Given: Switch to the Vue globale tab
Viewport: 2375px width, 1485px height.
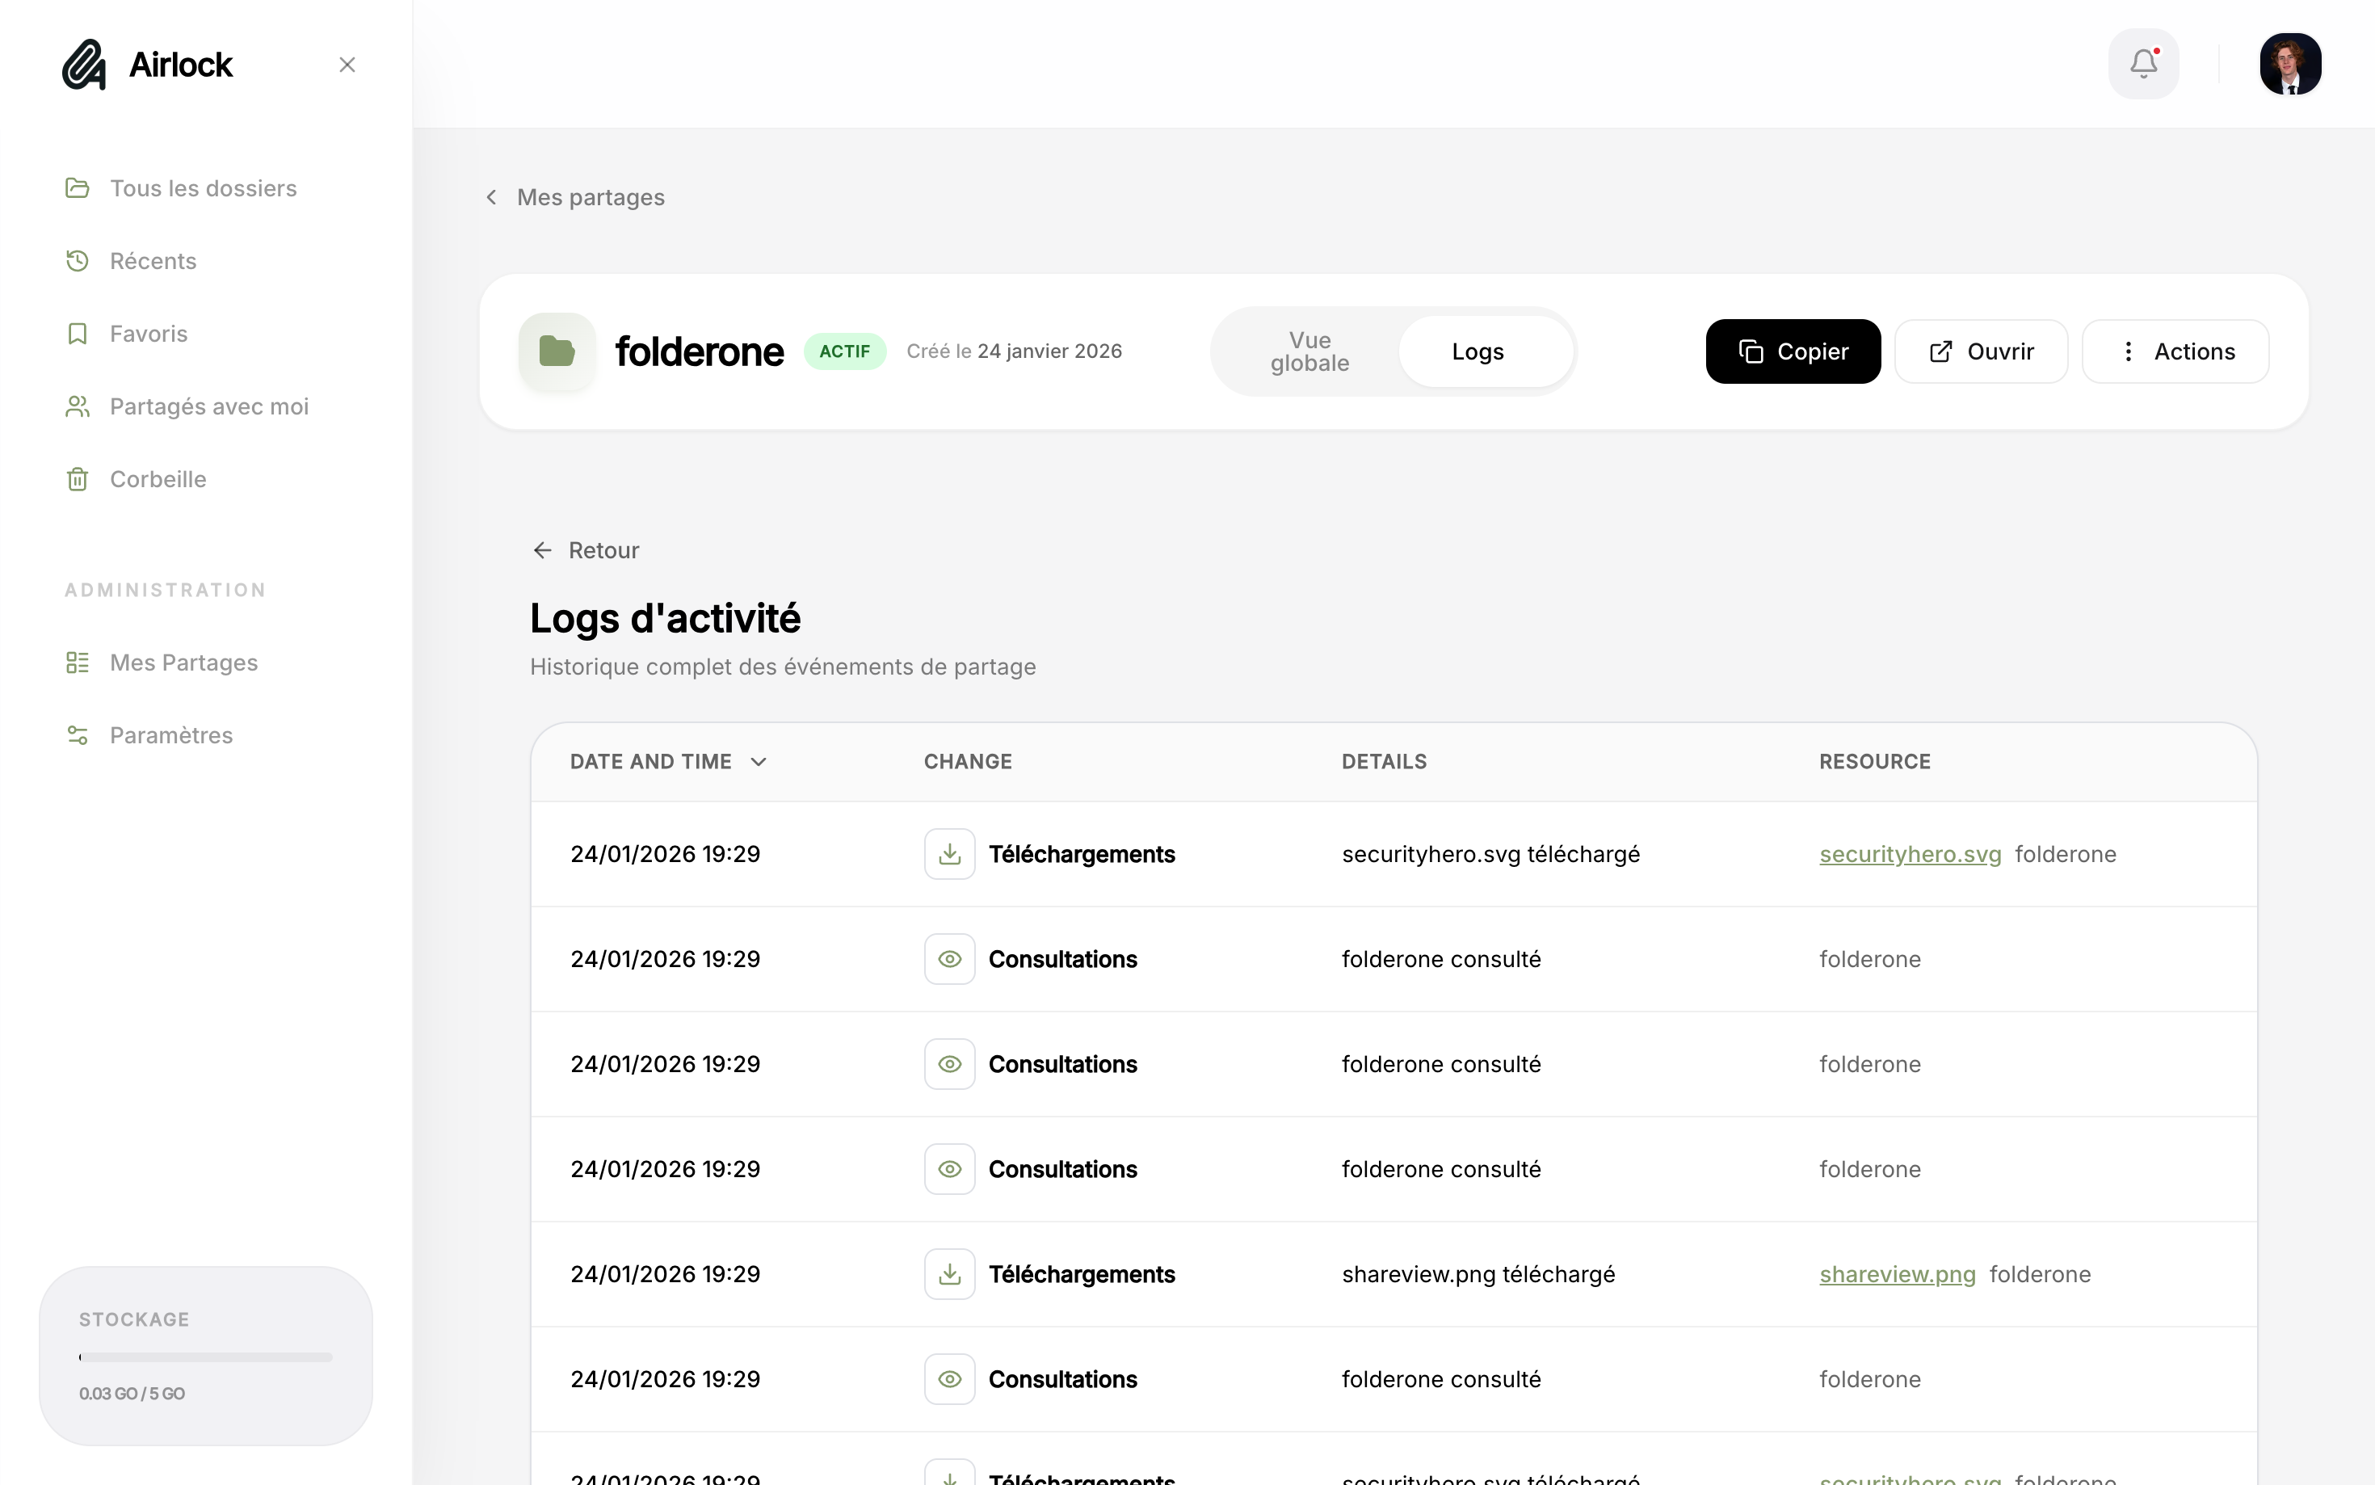Looking at the screenshot, I should [x=1309, y=351].
